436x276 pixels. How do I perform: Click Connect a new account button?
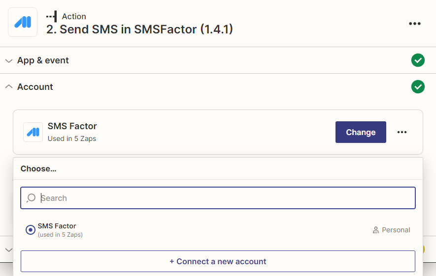[218, 261]
